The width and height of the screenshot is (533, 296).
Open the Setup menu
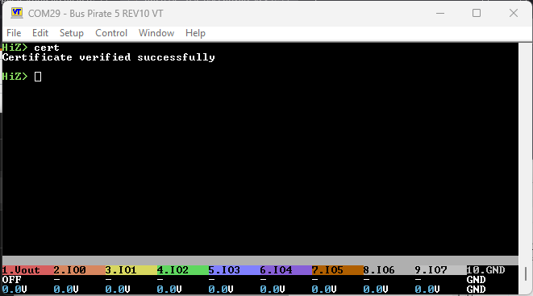point(72,33)
